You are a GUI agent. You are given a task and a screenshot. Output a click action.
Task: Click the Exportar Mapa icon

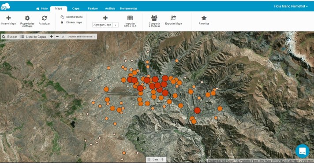(x=173, y=18)
